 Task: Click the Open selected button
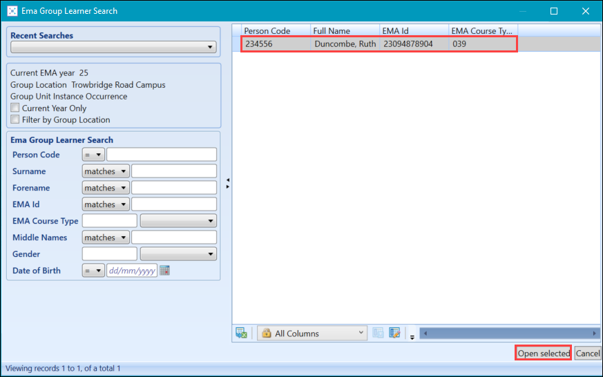pyautogui.click(x=543, y=353)
